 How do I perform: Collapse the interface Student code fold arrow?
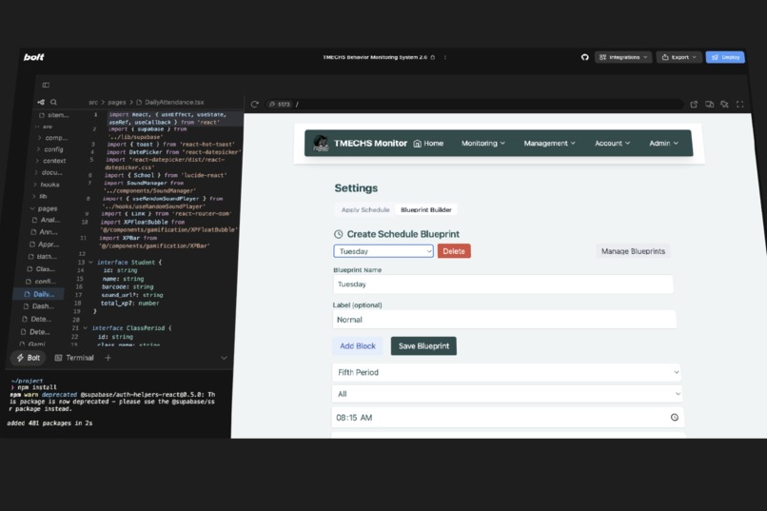click(90, 262)
